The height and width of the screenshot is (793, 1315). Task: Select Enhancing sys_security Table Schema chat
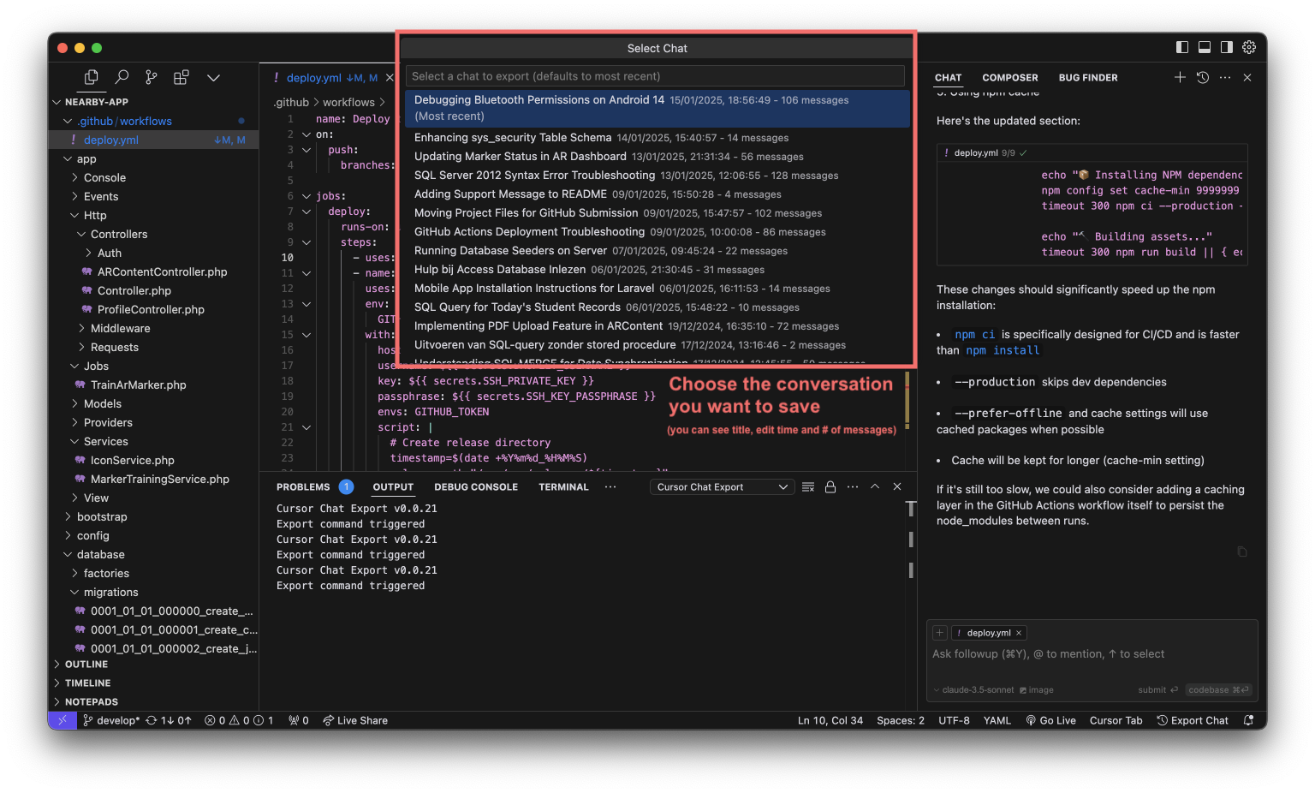coord(657,137)
